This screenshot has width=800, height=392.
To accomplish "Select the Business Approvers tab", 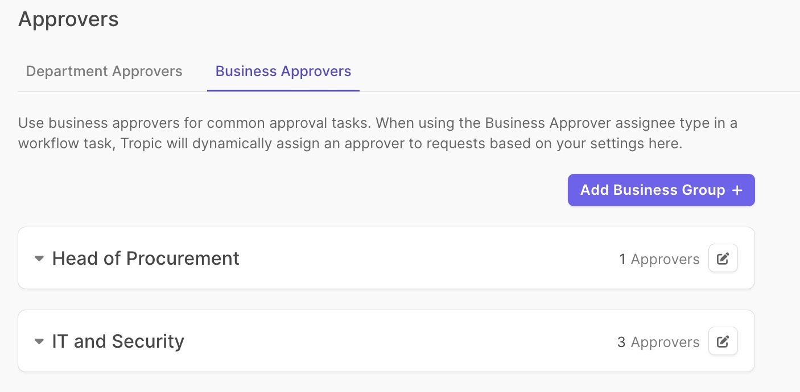I will [x=283, y=72].
